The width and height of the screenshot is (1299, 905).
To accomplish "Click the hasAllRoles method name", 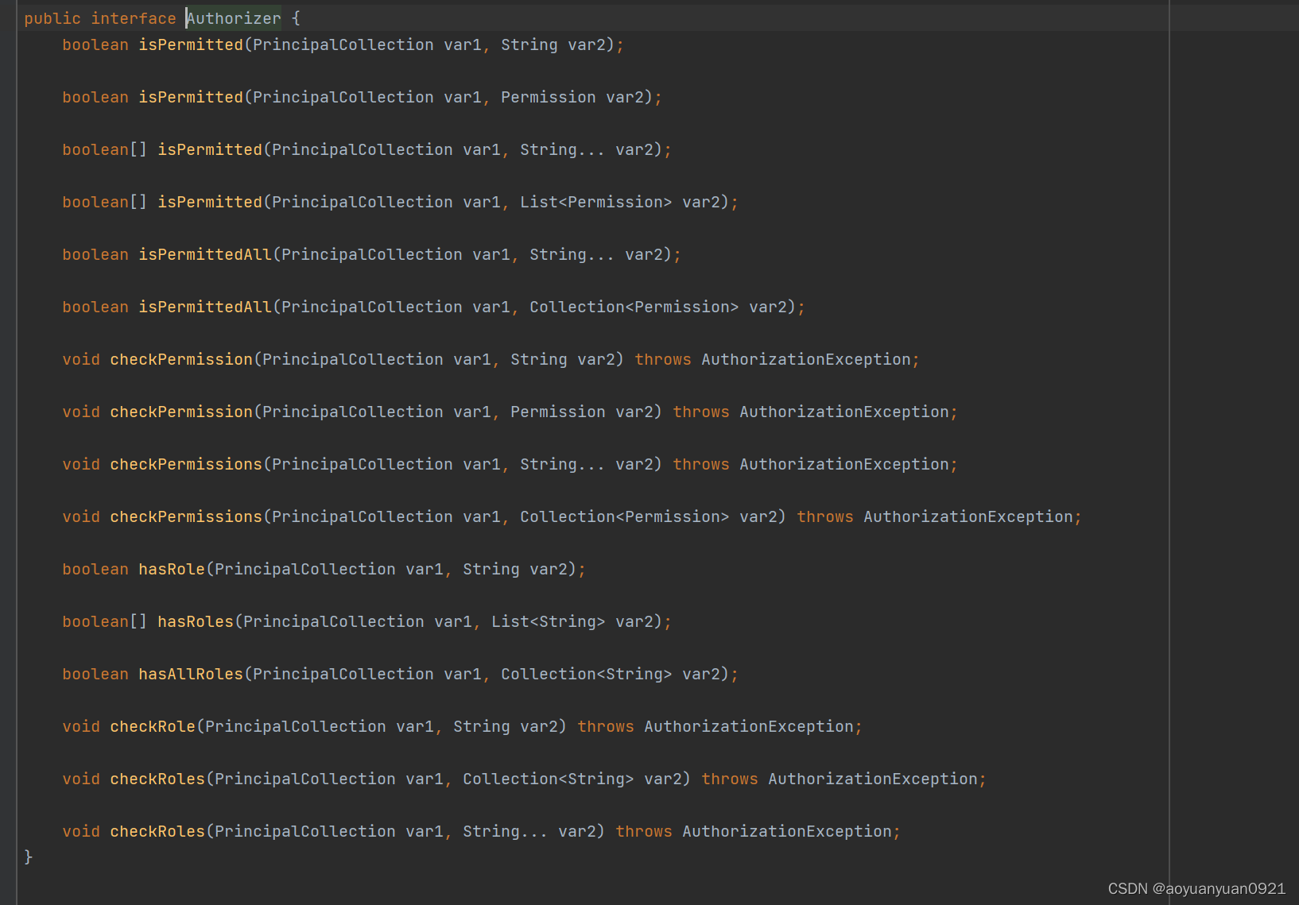I will 191,674.
